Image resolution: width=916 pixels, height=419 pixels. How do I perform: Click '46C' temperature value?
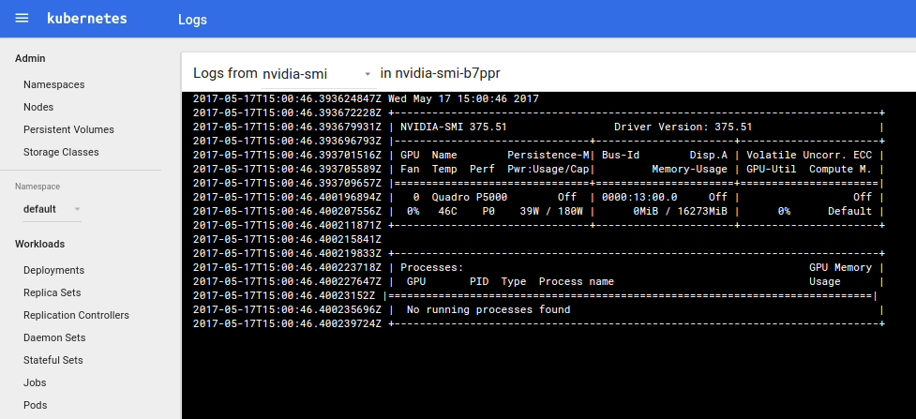447,211
